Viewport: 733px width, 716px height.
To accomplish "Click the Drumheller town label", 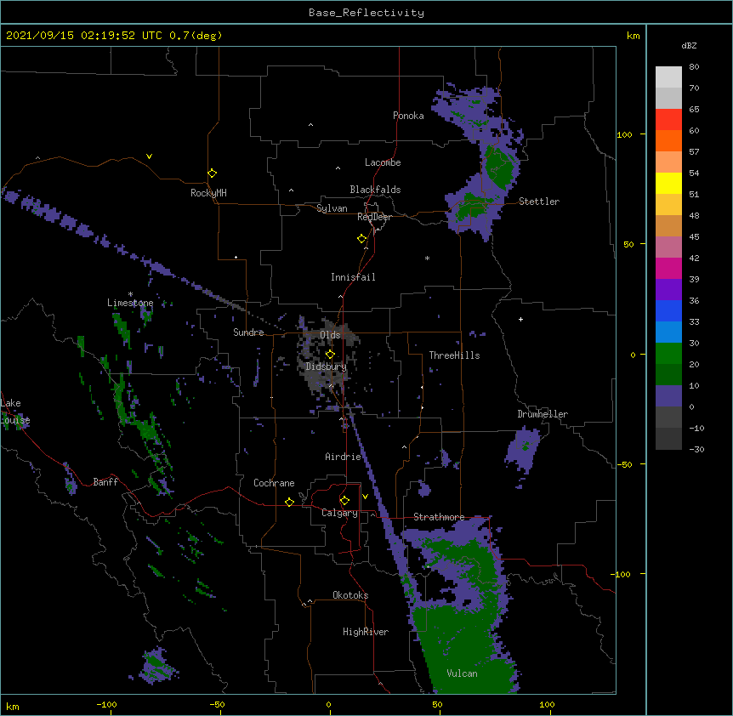I will pos(543,414).
